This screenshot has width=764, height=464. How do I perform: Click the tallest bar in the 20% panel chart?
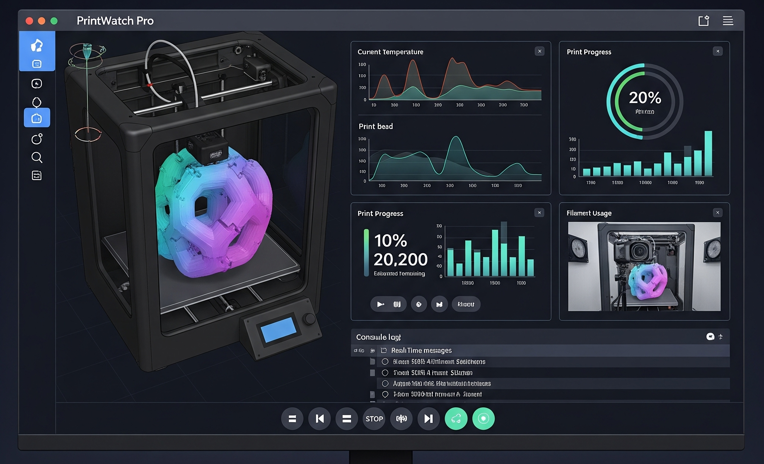(708, 153)
